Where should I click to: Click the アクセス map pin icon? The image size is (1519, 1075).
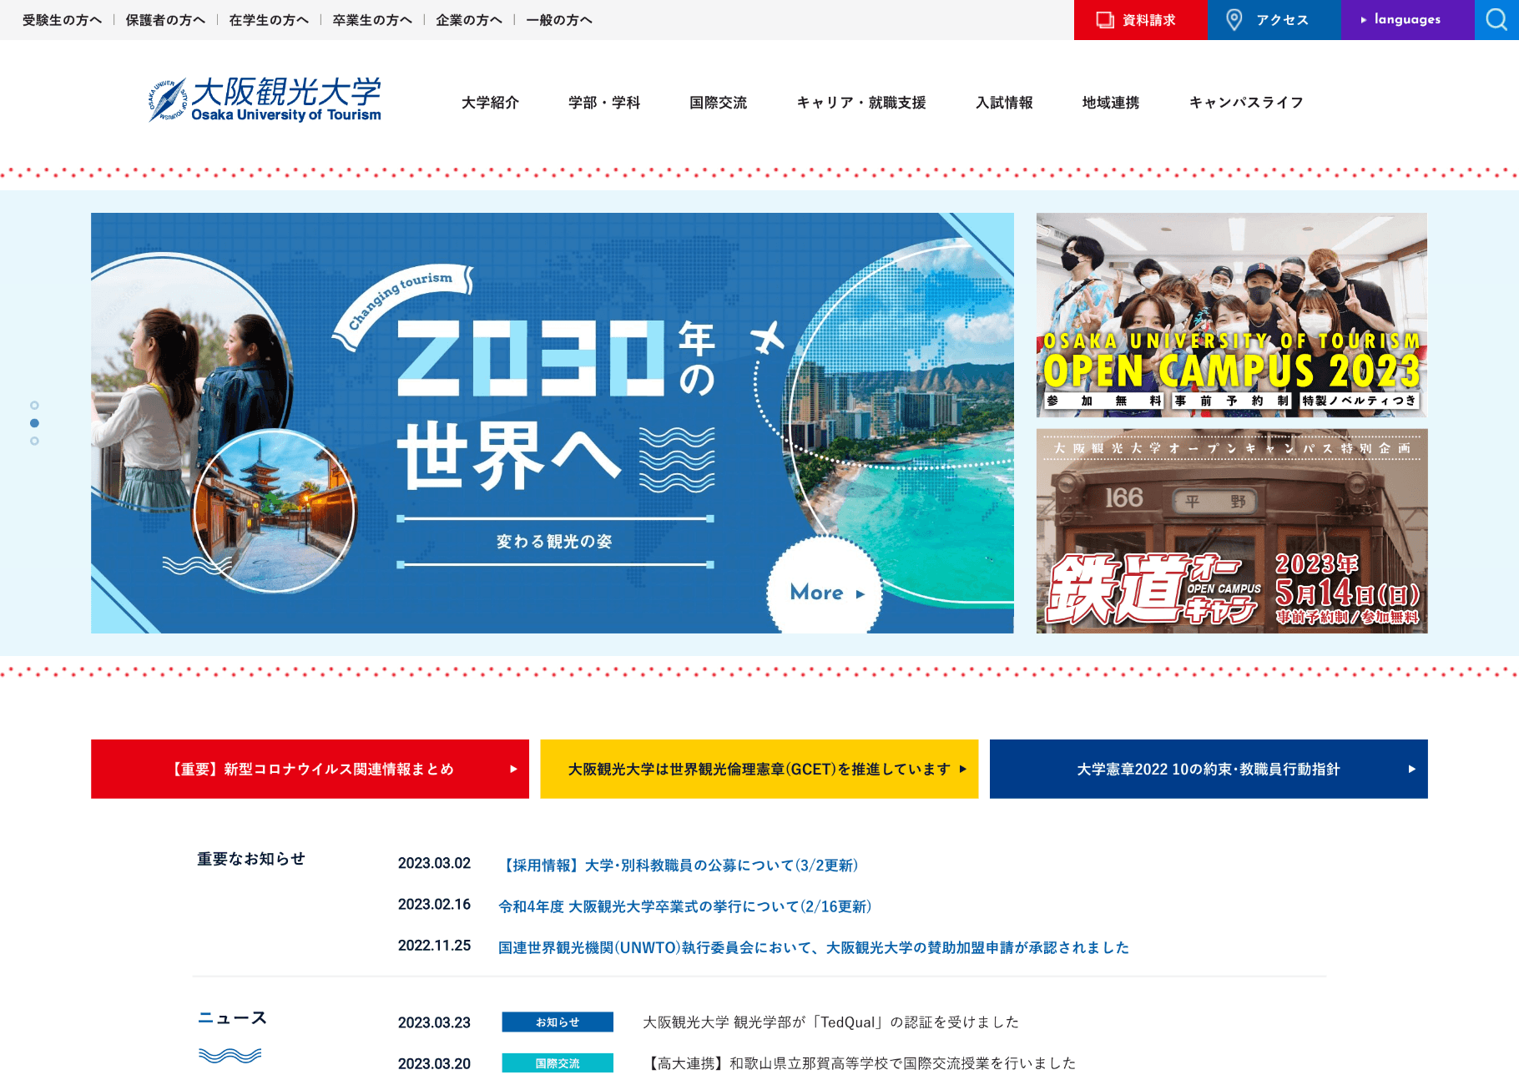coord(1234,19)
